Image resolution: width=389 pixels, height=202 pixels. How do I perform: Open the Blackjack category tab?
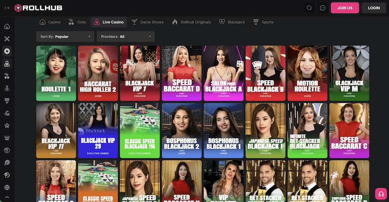click(232, 22)
